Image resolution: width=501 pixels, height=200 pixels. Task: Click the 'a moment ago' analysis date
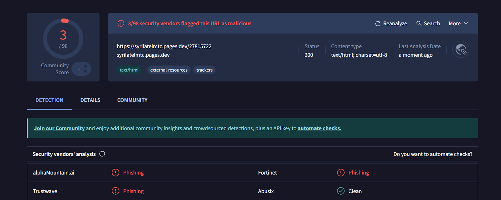pyautogui.click(x=416, y=55)
